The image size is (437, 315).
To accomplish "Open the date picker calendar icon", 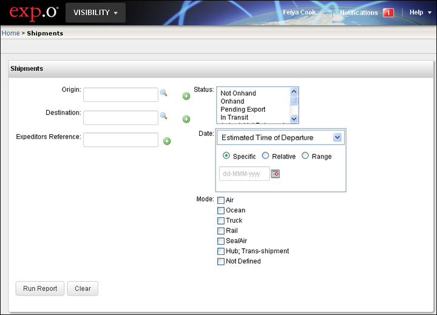I will coord(276,174).
